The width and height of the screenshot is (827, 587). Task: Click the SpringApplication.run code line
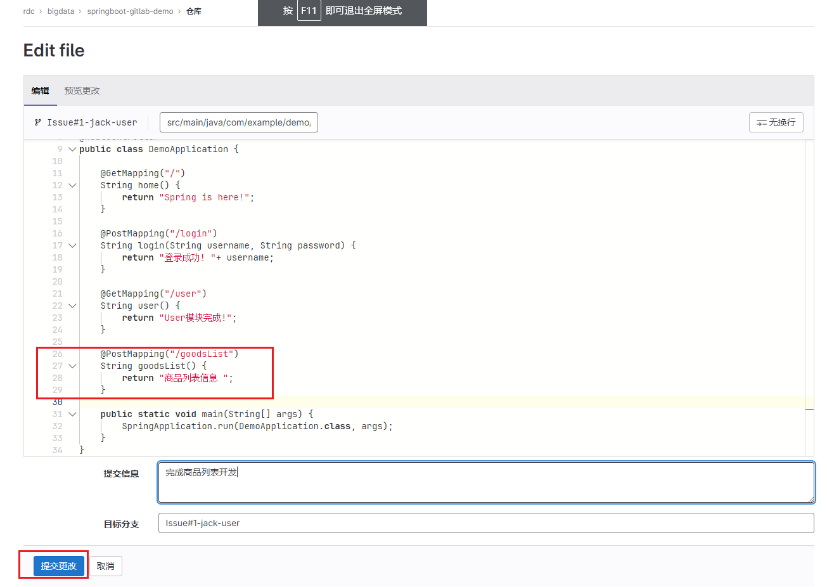pyautogui.click(x=257, y=427)
